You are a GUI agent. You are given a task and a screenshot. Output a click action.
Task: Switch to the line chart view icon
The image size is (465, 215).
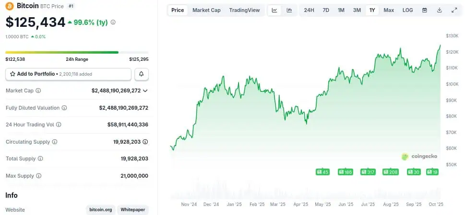tap(274, 10)
